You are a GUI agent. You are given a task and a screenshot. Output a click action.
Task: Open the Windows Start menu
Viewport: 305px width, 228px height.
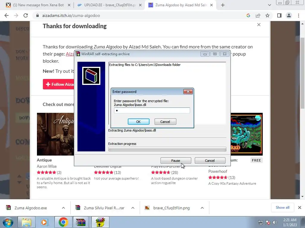(8, 222)
